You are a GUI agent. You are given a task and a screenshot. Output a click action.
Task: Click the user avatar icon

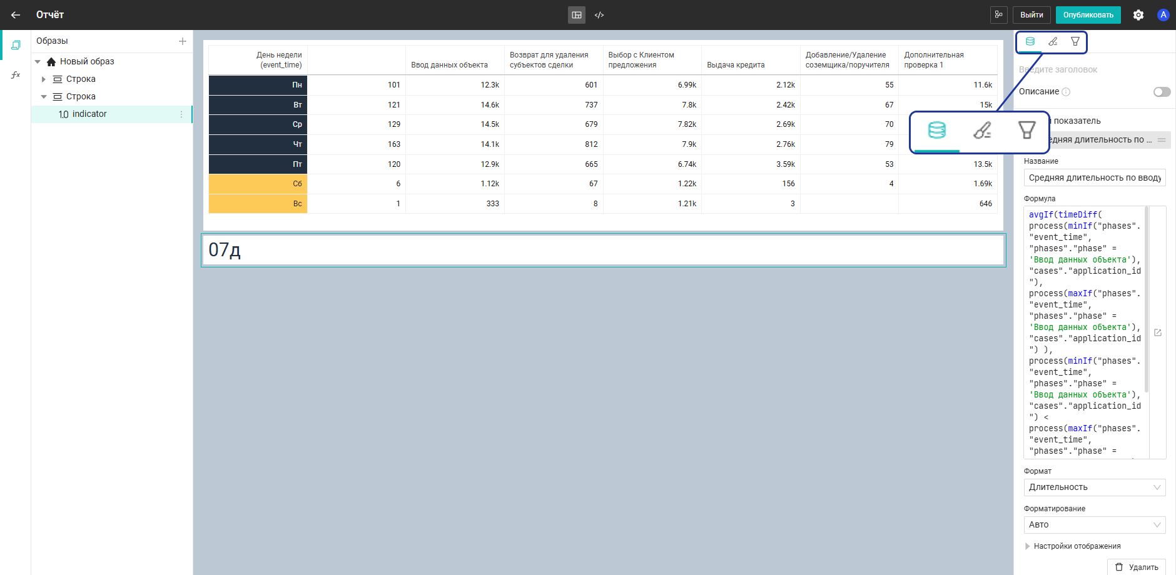point(1163,15)
